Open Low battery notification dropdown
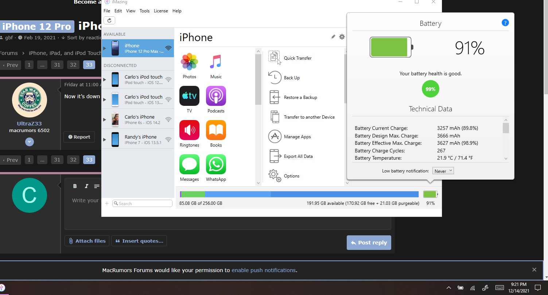Viewport: 548px width, 295px height. pyautogui.click(x=443, y=171)
